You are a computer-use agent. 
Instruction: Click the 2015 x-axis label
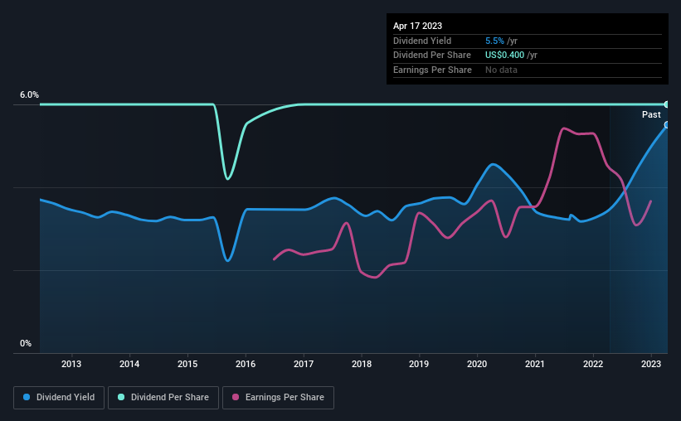tap(187, 364)
